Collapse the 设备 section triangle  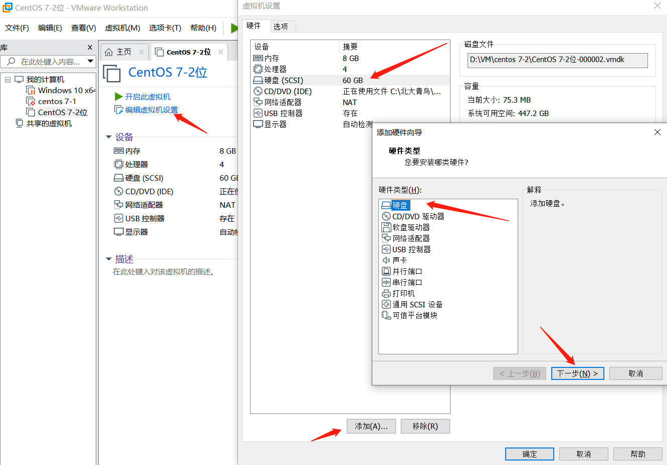tap(109, 137)
